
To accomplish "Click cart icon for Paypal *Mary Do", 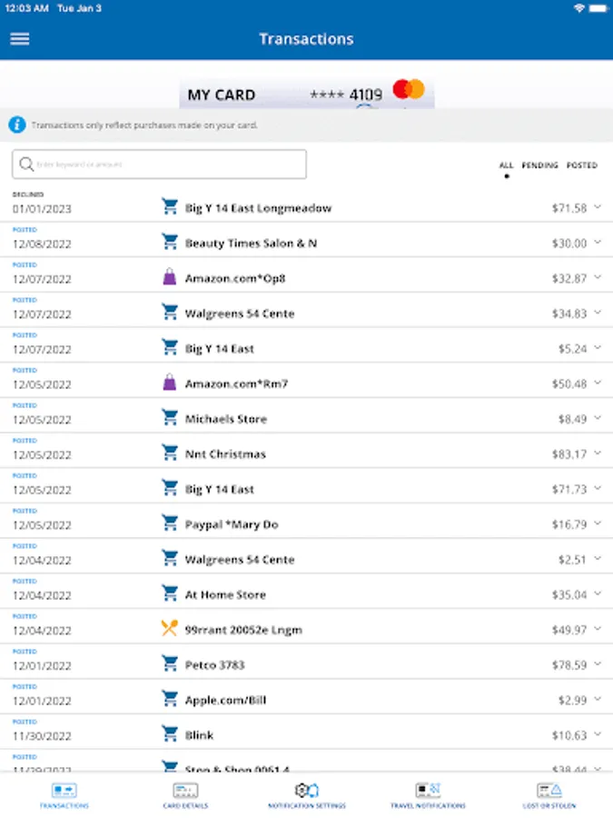I will click(x=170, y=523).
